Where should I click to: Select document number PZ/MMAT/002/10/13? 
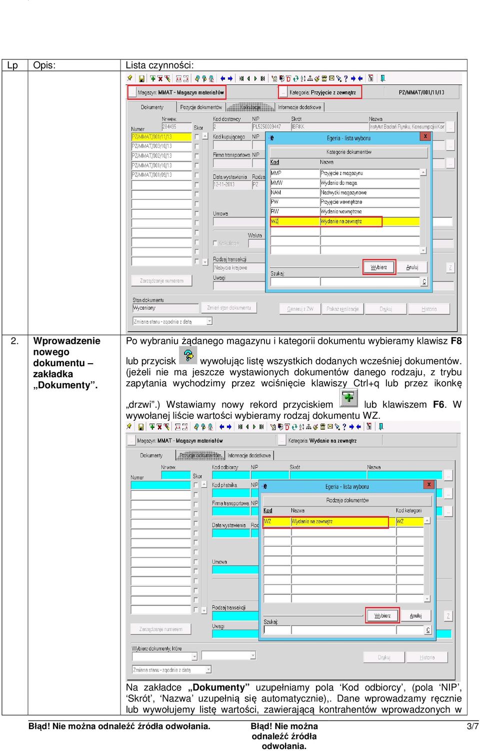161,155
